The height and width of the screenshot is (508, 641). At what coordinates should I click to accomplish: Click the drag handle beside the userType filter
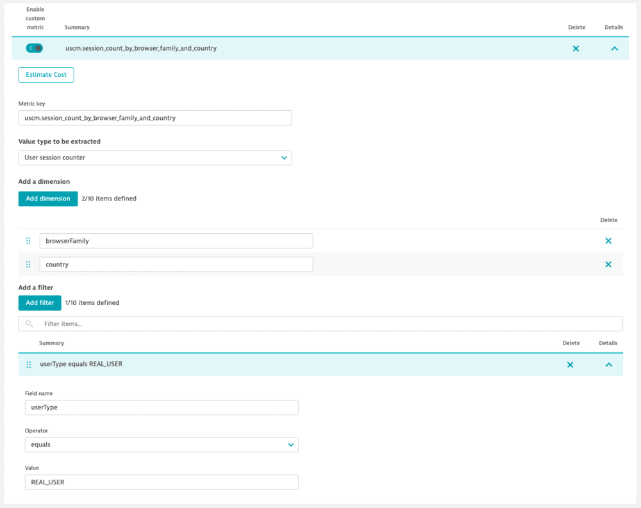click(x=28, y=365)
